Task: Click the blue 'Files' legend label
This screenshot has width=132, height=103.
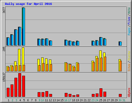Action: [129, 20]
